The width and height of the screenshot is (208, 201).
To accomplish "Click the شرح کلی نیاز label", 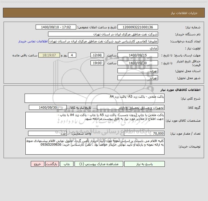I will tap(191, 99).
